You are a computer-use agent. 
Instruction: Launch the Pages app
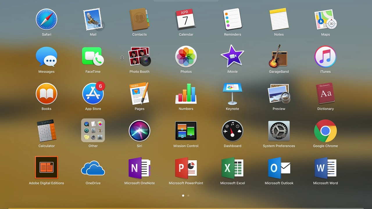pos(139,94)
